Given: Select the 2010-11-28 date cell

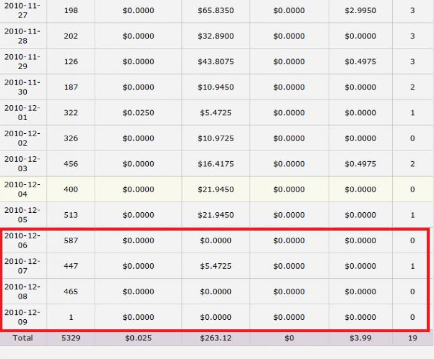Looking at the screenshot, I should pos(22,36).
